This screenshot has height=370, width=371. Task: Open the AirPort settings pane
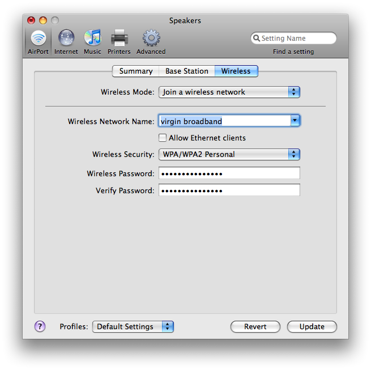tap(38, 42)
